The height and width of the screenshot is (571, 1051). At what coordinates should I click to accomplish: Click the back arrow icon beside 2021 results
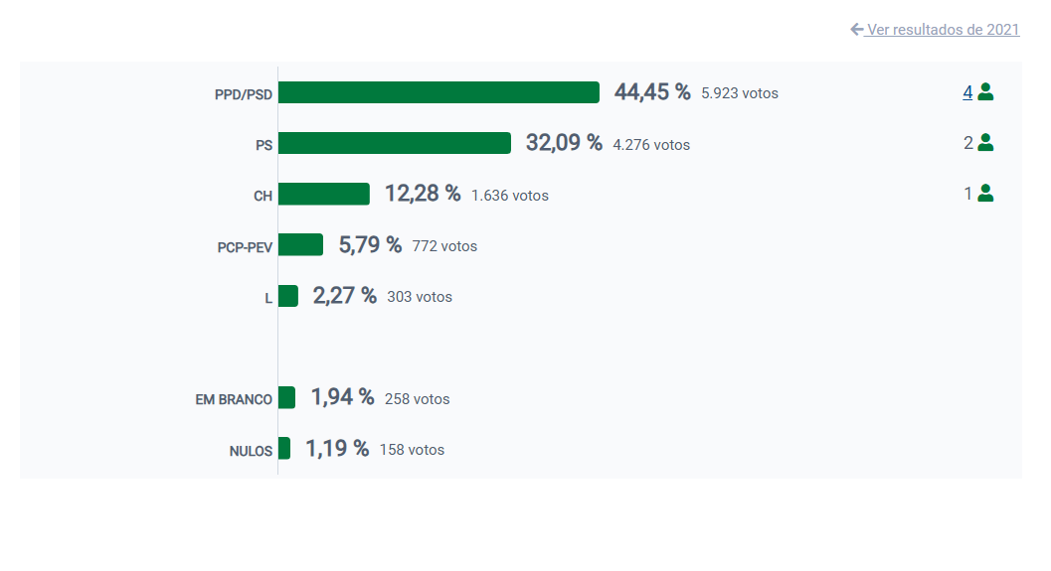click(857, 30)
